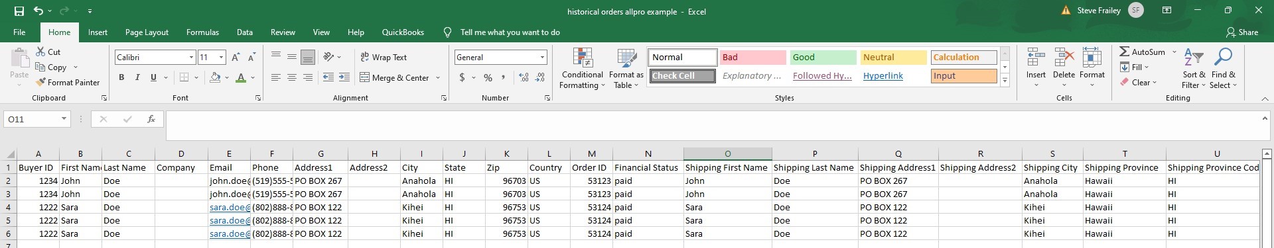Open the font size dropdown
Viewport: 1274px width, 248px height.
click(222, 58)
